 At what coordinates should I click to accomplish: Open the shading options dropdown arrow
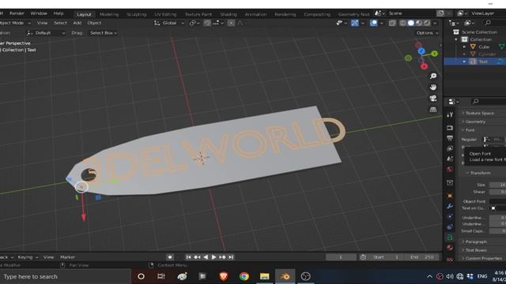[435, 23]
